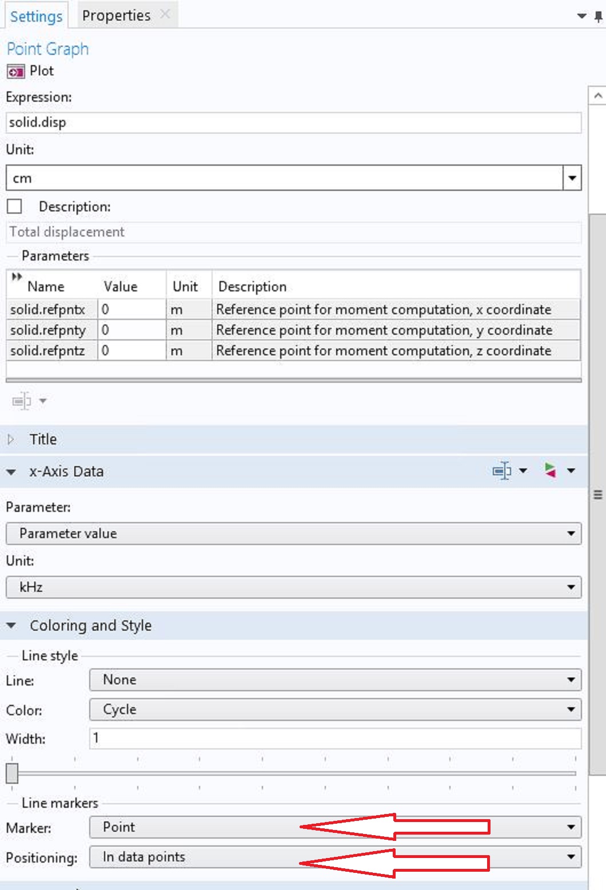
Task: Click the insert expression icon in x-Axis Data
Action: click(x=502, y=471)
